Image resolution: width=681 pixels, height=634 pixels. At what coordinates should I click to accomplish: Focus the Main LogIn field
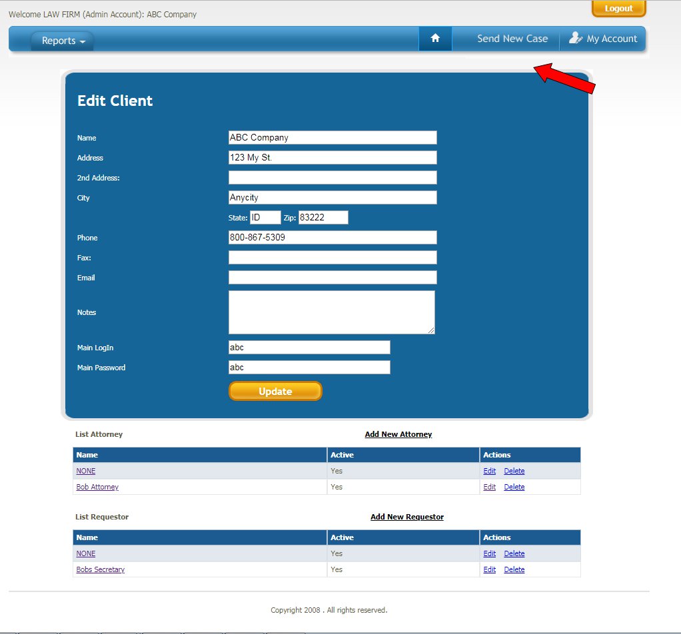click(310, 347)
